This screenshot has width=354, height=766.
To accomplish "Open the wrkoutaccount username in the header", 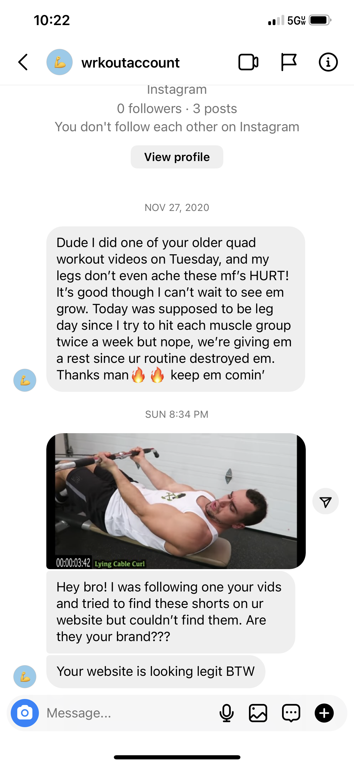I will [130, 62].
